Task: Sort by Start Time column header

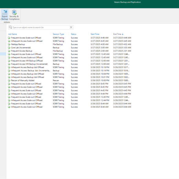Action: point(95,34)
